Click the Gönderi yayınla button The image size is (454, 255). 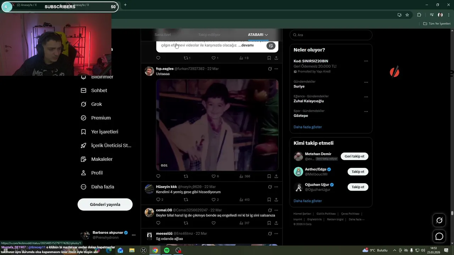click(105, 204)
